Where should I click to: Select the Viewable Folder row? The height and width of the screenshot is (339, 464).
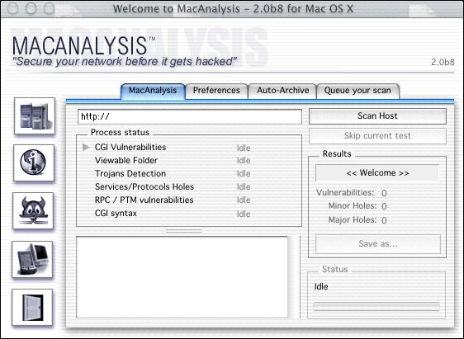(173, 161)
